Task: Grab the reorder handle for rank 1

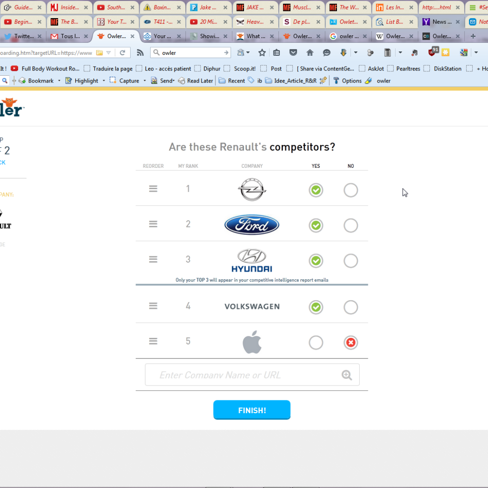Action: 153,189
